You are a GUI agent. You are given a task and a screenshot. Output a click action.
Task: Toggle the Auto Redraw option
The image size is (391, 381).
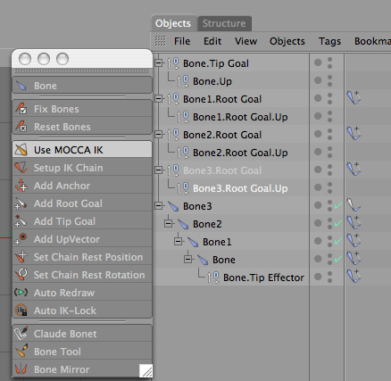coord(82,293)
